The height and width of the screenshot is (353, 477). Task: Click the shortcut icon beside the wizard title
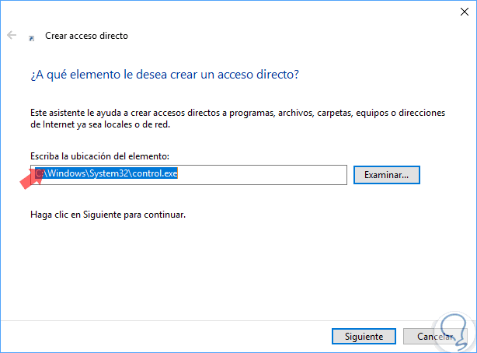[31, 37]
